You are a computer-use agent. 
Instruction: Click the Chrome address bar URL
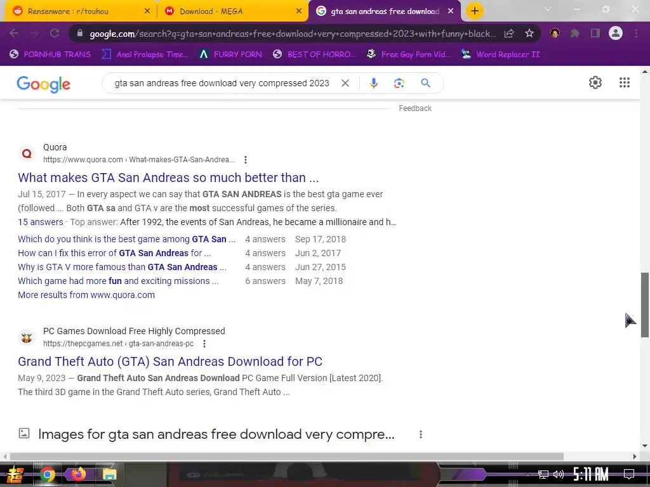click(292, 34)
